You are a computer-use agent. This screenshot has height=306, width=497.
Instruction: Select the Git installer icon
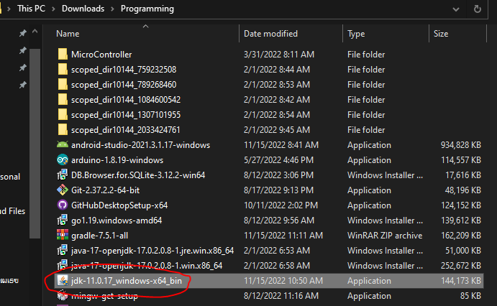pos(63,190)
